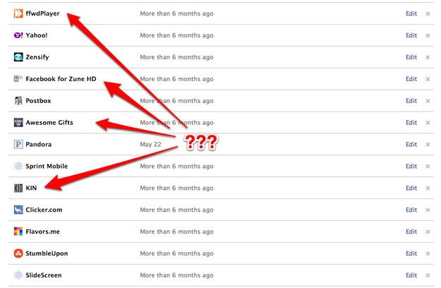The image size is (441, 288).
Task: Open Edit for Sprint Mobile app
Action: 411,166
